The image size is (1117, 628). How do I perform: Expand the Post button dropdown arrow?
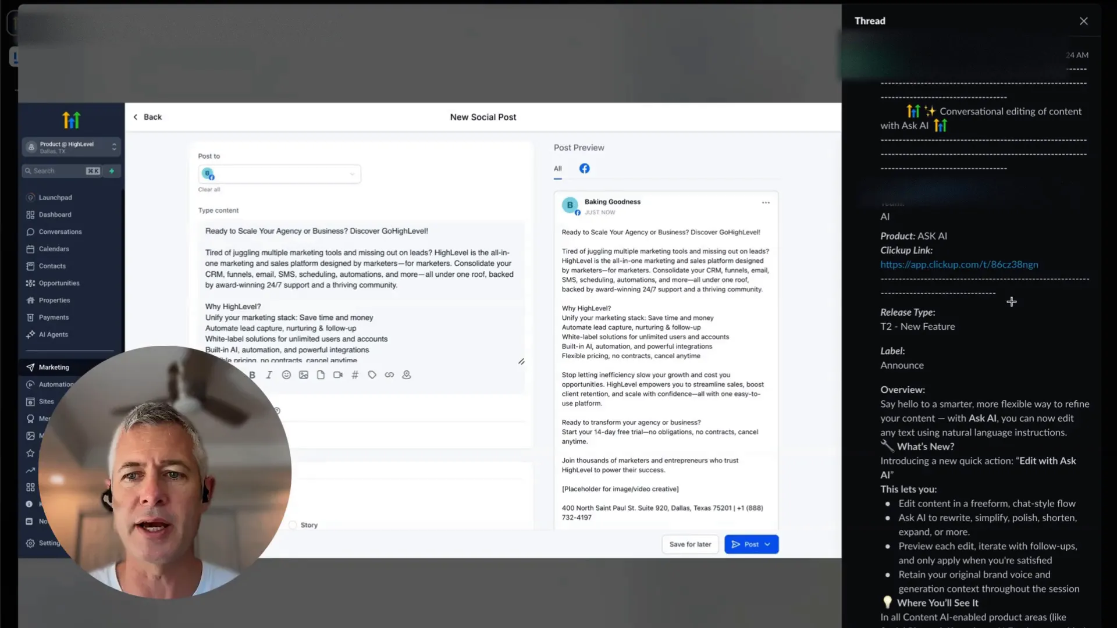[768, 544]
